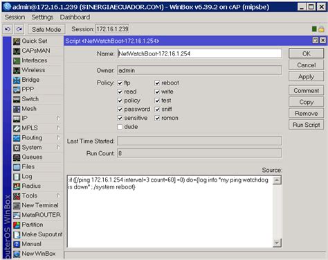Expand the Routing submenu arrow
Image resolution: width=328 pixels, height=260 pixels.
(58, 137)
